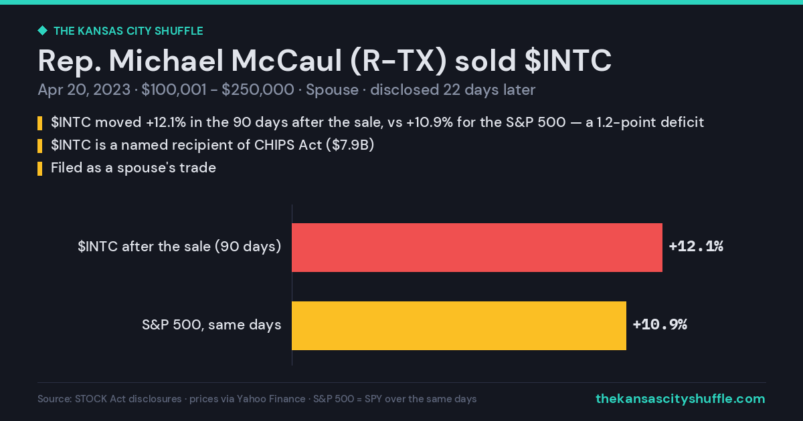Click the teal accent strip at the top
Screen dimensions: 803x421
(x=401, y=2)
